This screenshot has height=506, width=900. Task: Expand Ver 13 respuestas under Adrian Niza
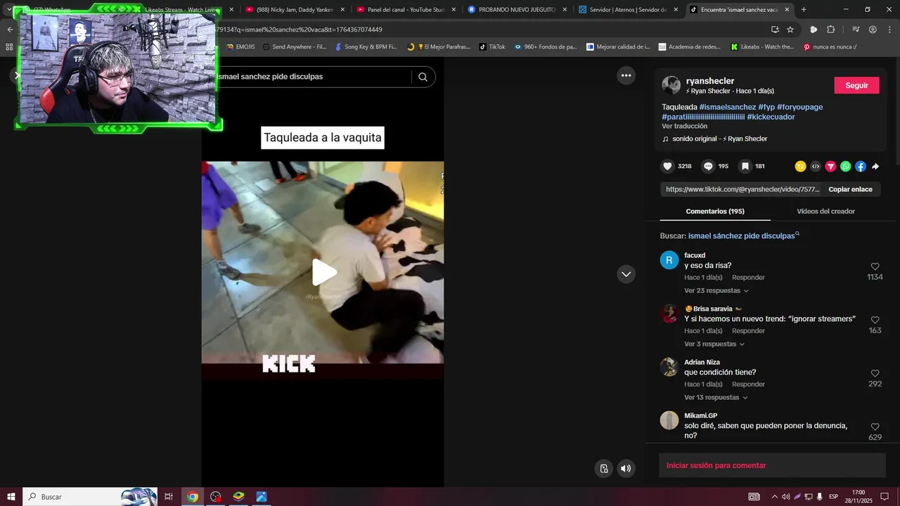pyautogui.click(x=716, y=397)
